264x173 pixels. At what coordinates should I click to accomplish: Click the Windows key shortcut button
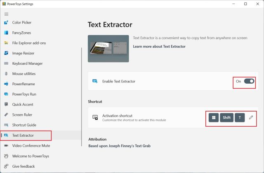click(214, 117)
